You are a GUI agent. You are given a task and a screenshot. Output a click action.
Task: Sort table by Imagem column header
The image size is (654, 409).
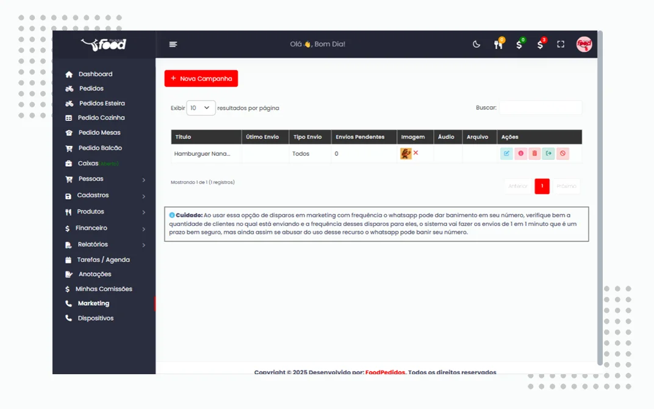pos(415,137)
